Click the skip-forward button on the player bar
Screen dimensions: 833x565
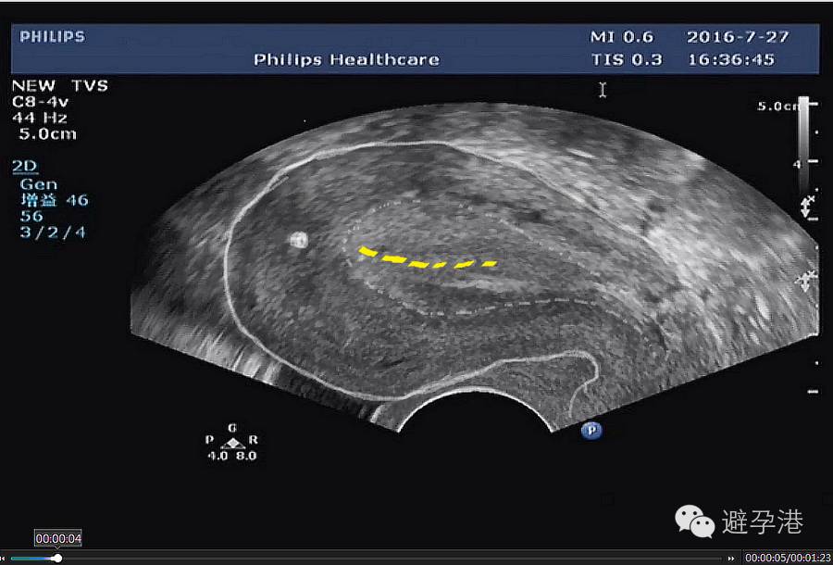pos(732,559)
